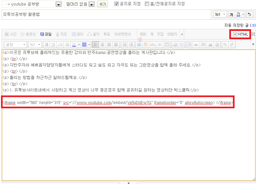Screen dimensions: 257x184
Task: Open the 말머리 없음 dropdown
Action: (91, 4)
